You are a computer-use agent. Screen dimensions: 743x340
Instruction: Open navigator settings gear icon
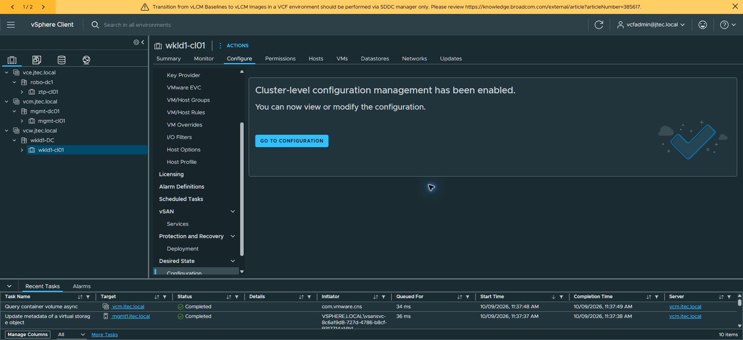tap(136, 42)
